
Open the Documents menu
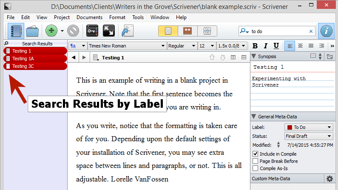(89, 17)
